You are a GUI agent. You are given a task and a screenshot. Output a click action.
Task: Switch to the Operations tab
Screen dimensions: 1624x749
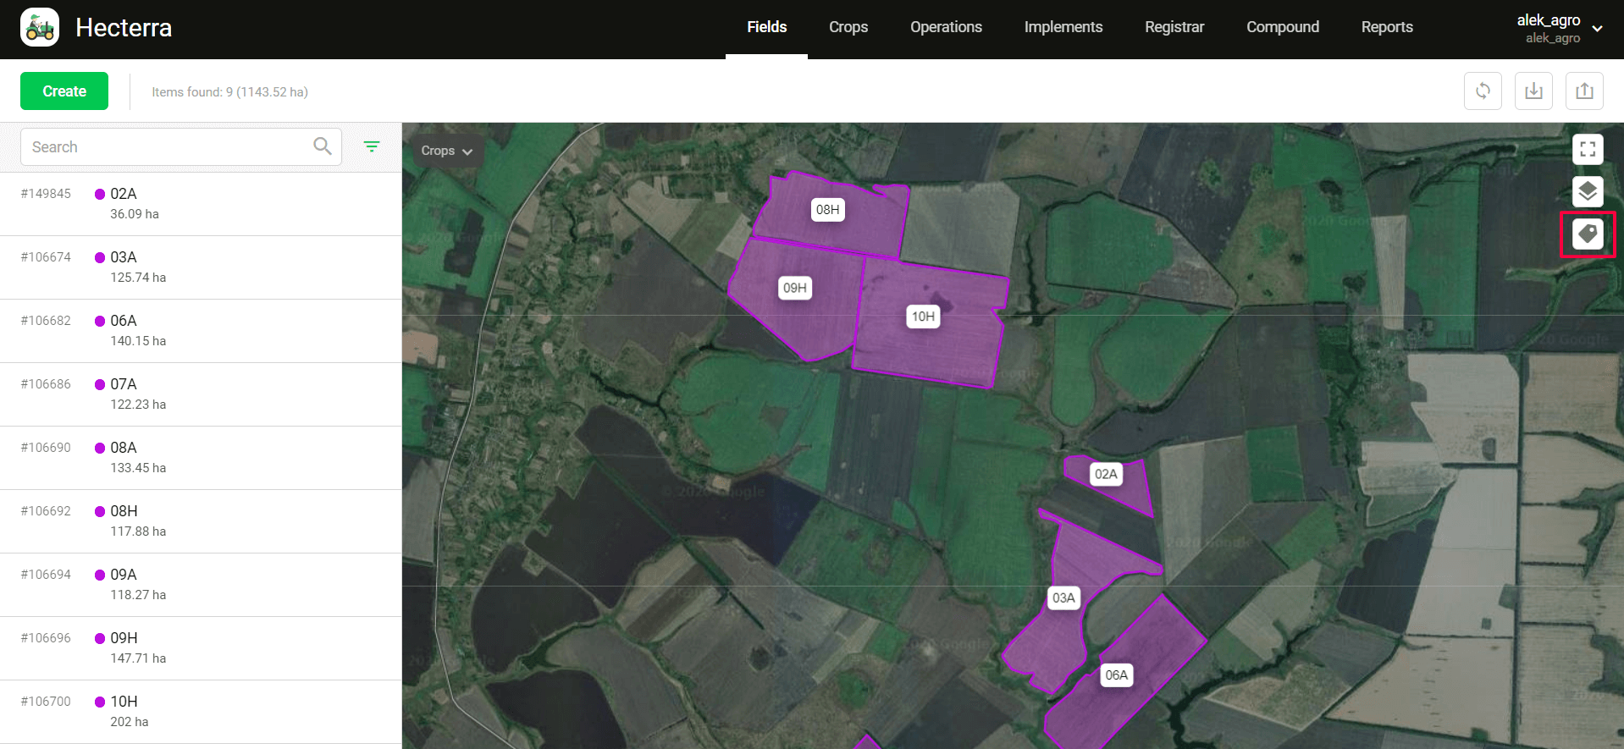tap(946, 27)
